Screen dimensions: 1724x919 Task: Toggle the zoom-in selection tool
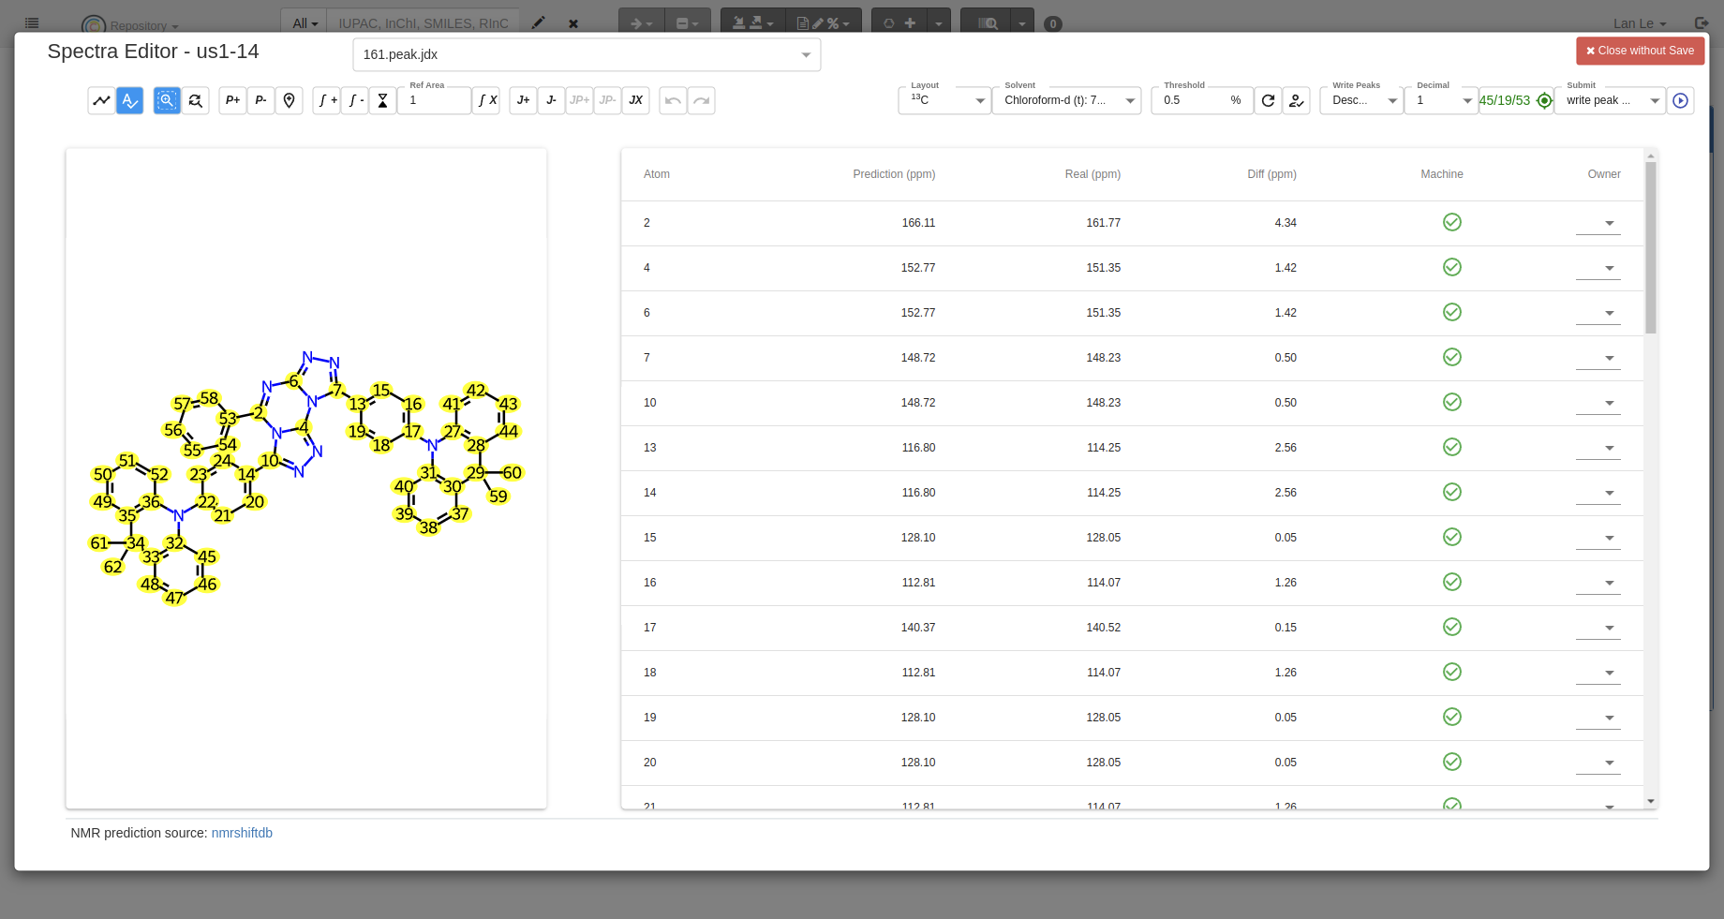[x=167, y=100]
